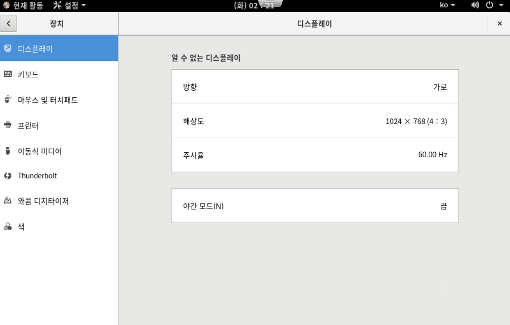Click the 60.00 Hz value

coord(432,155)
